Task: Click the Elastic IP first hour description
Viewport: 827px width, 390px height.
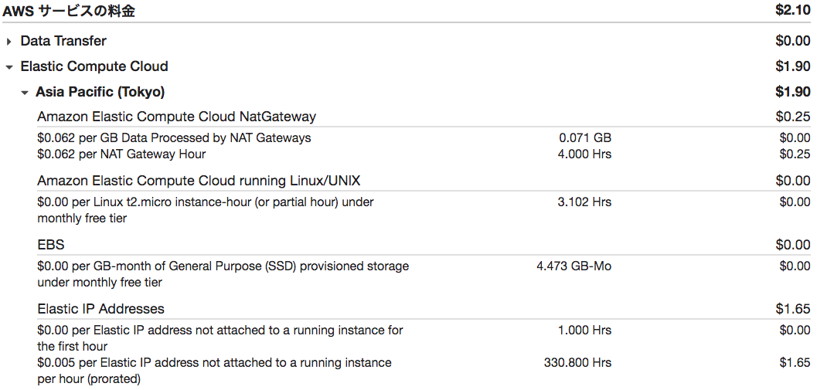Action: (x=220, y=338)
